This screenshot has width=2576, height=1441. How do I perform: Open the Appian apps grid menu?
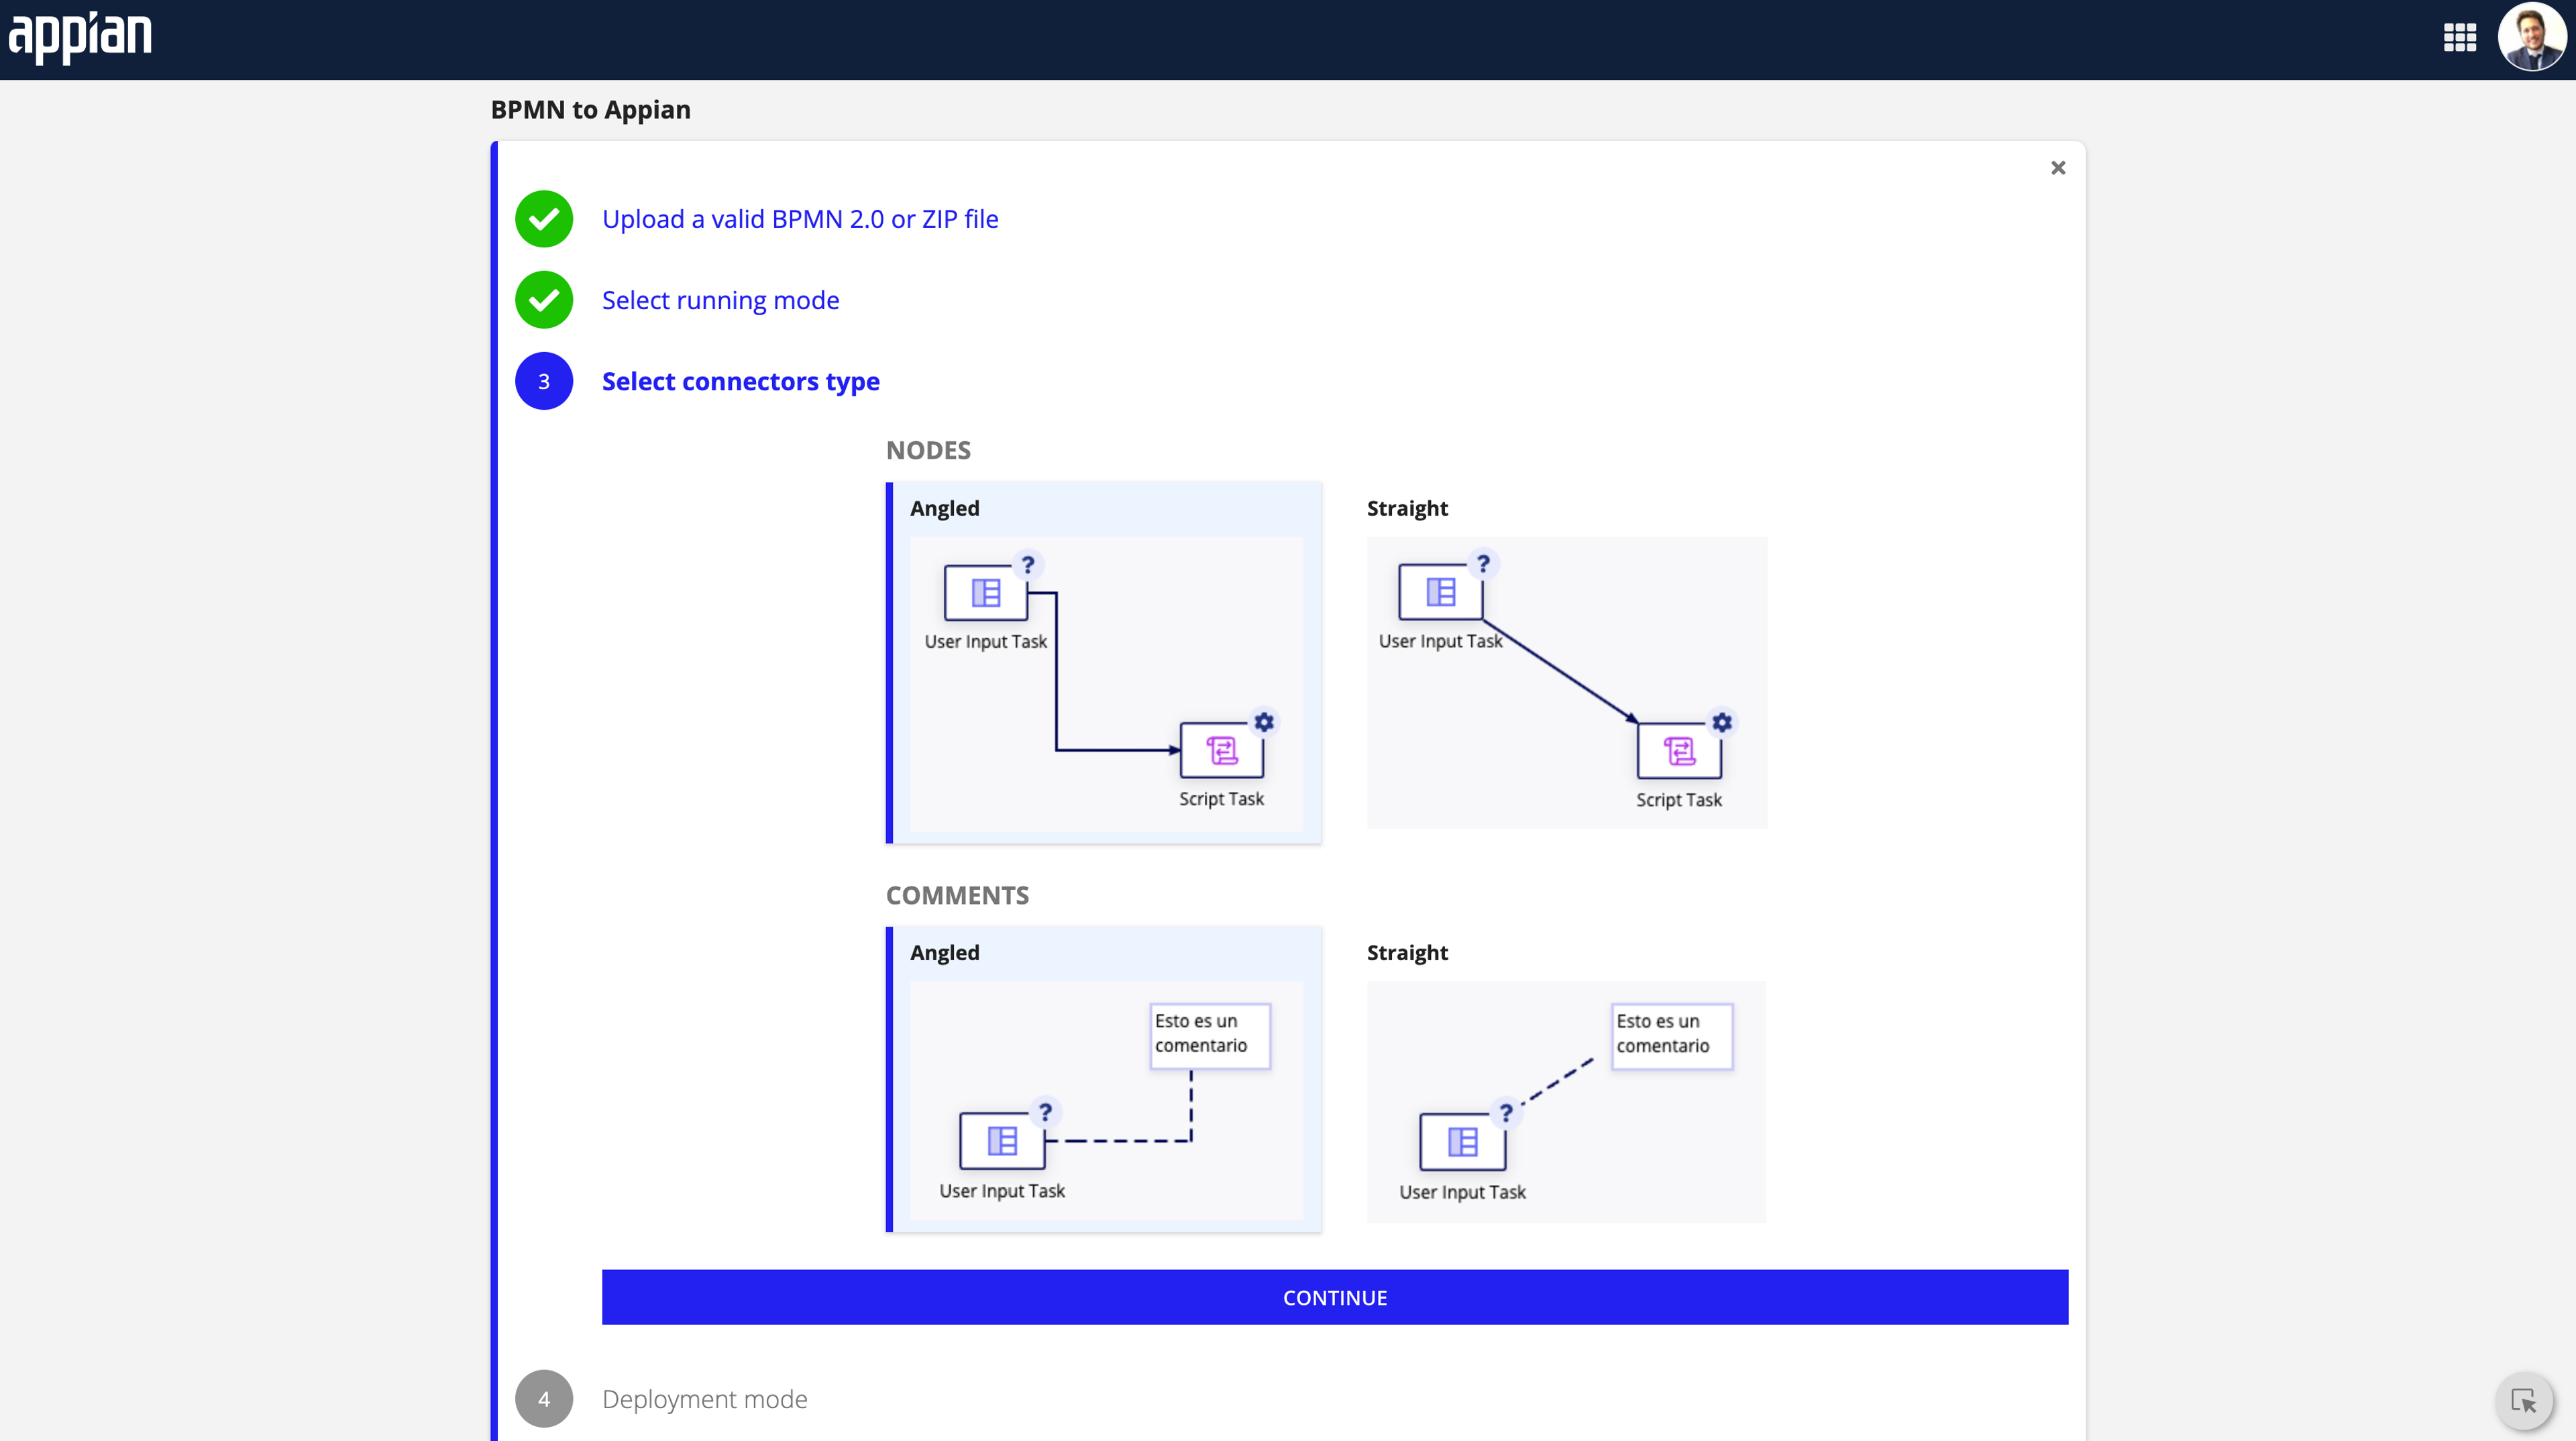pos(2459,38)
